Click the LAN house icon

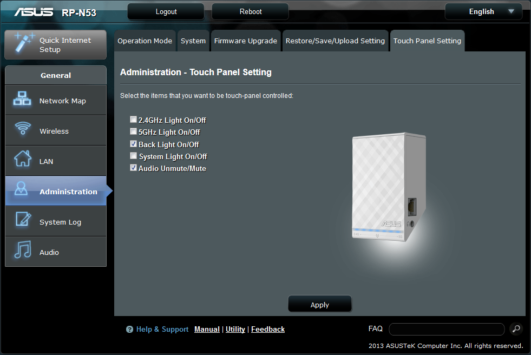click(22, 160)
